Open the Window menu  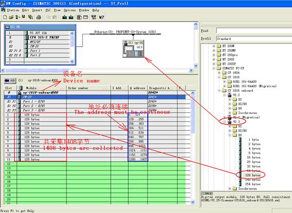[84, 10]
